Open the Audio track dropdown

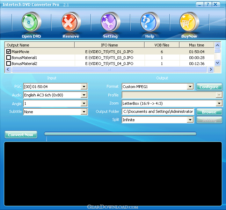84,95
